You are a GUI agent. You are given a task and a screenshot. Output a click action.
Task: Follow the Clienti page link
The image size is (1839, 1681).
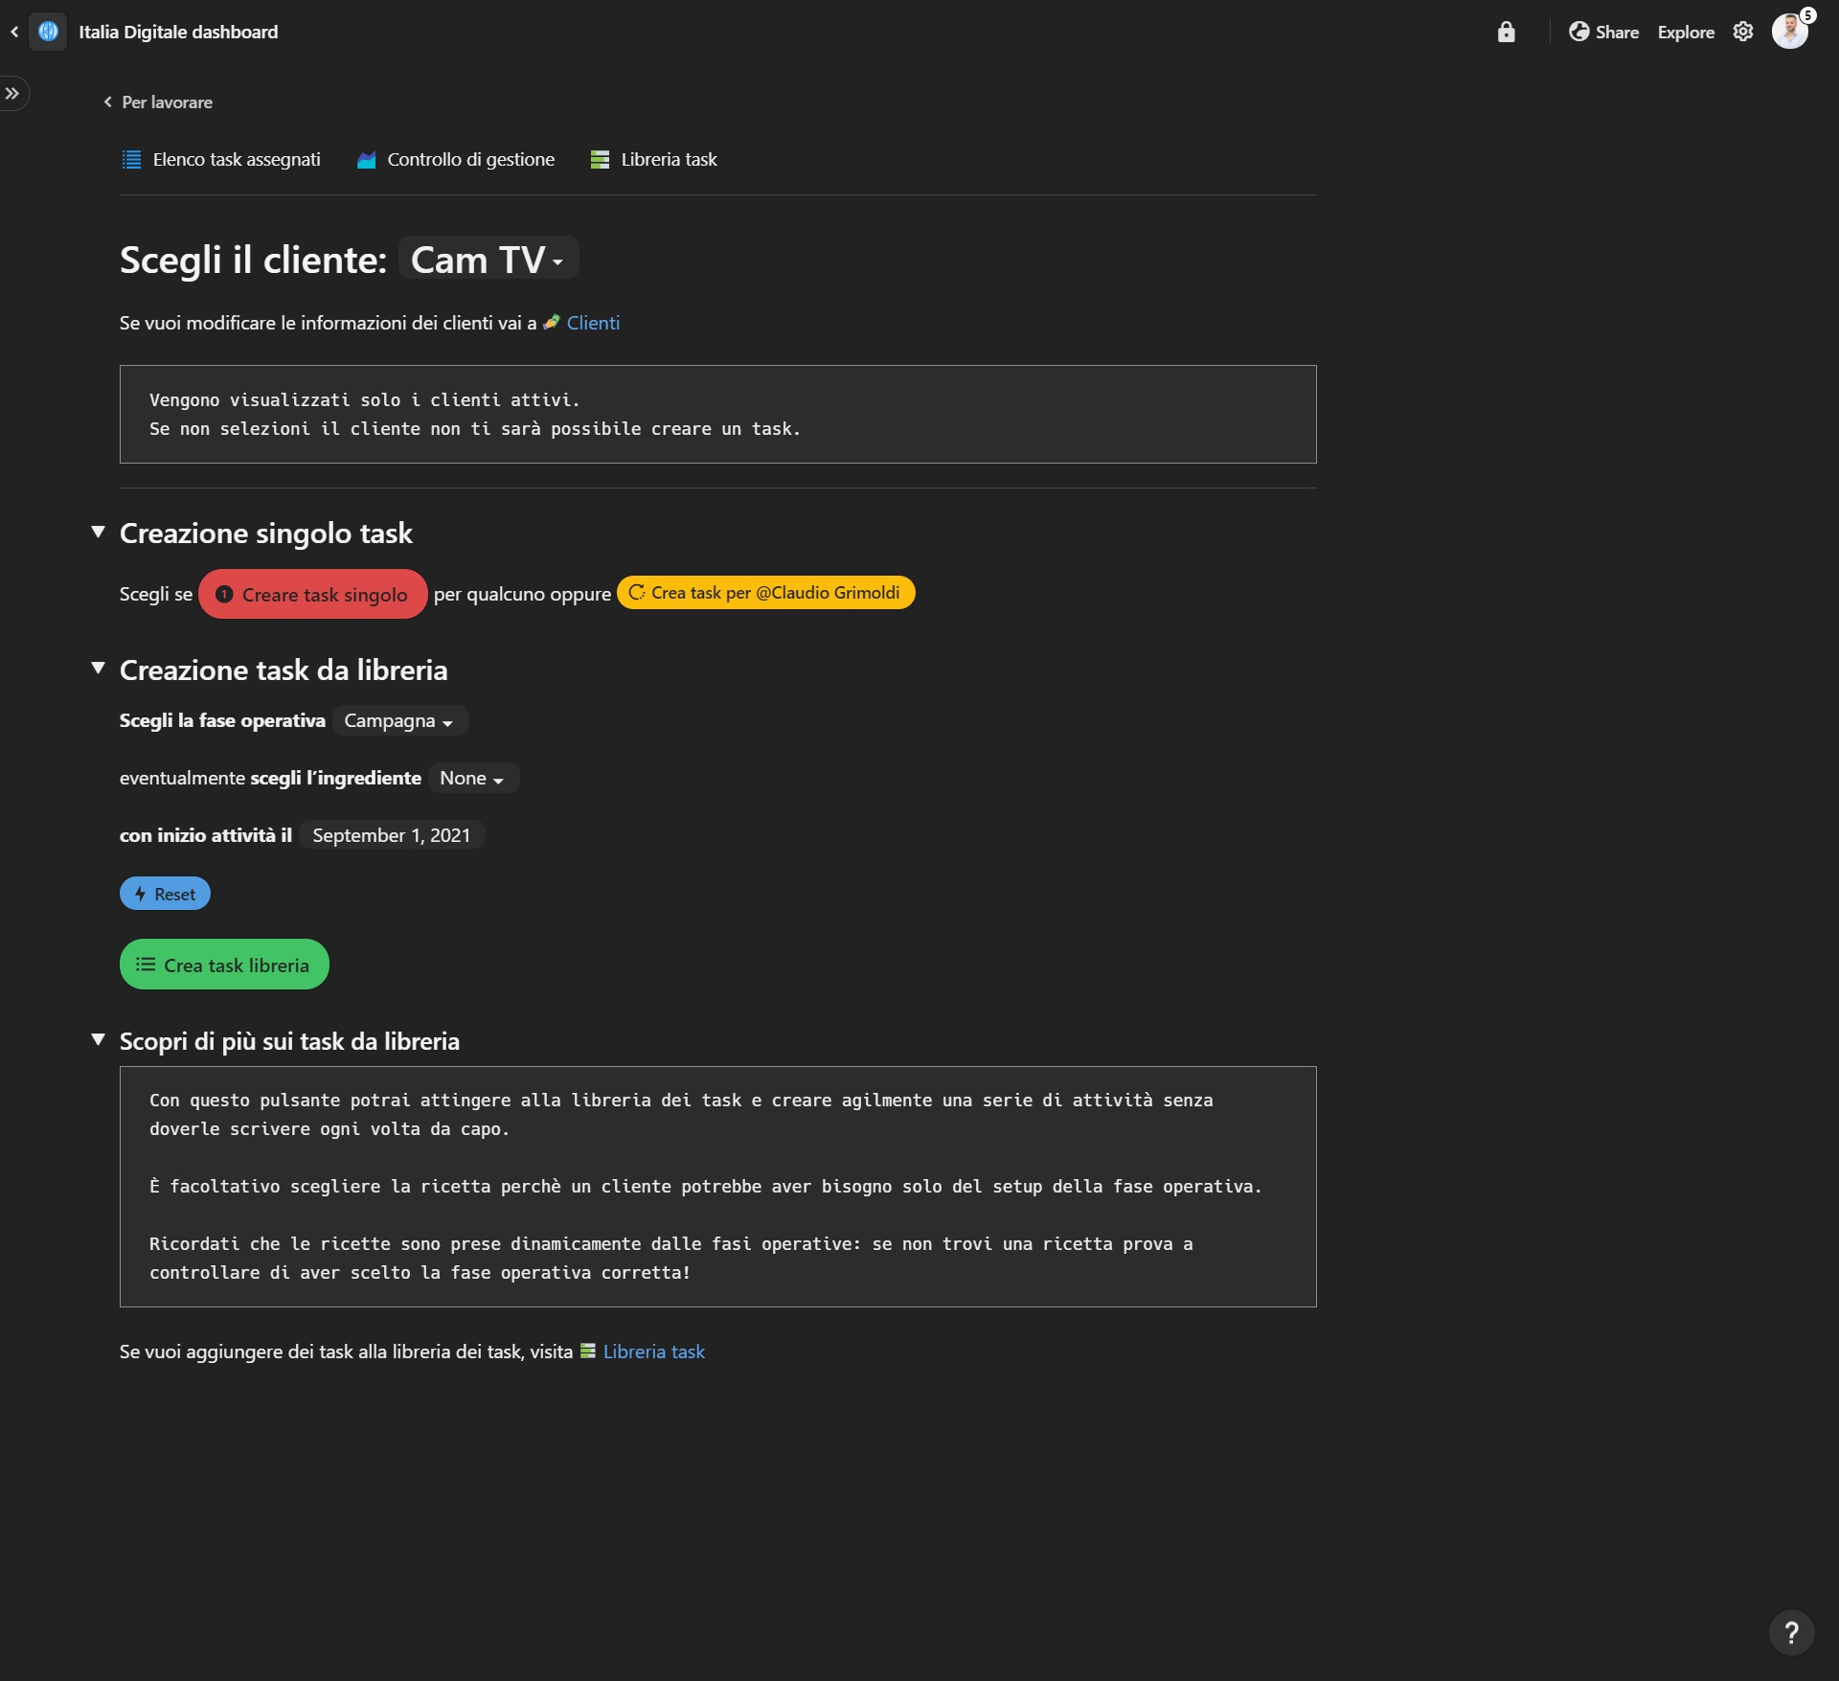592,323
